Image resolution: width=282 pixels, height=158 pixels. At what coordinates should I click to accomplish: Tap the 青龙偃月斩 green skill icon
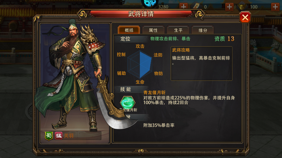128,102
